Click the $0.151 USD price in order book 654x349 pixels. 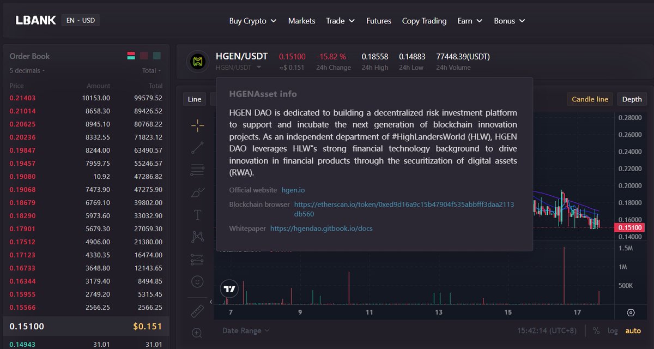(x=148, y=327)
